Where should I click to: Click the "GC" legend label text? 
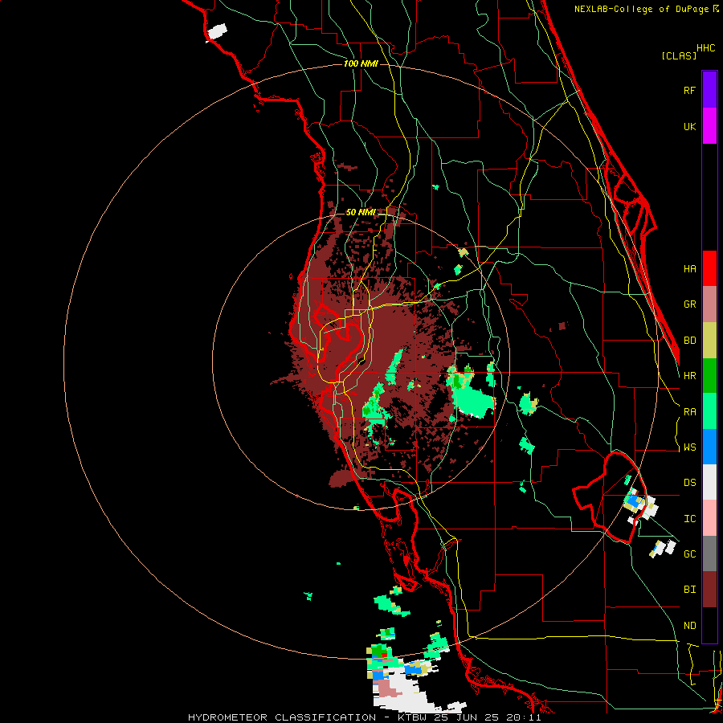(689, 554)
